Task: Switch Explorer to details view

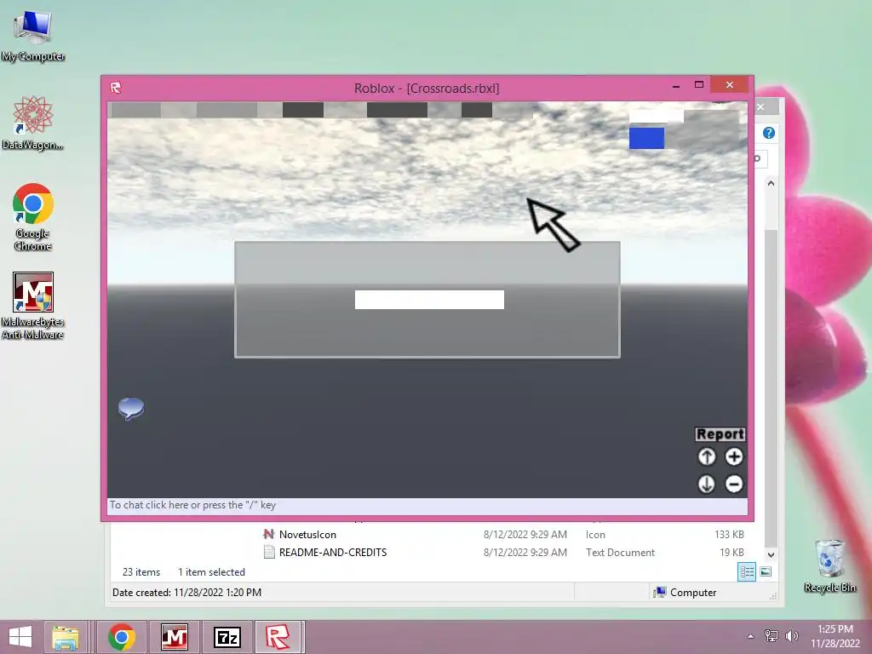Action: coord(746,571)
